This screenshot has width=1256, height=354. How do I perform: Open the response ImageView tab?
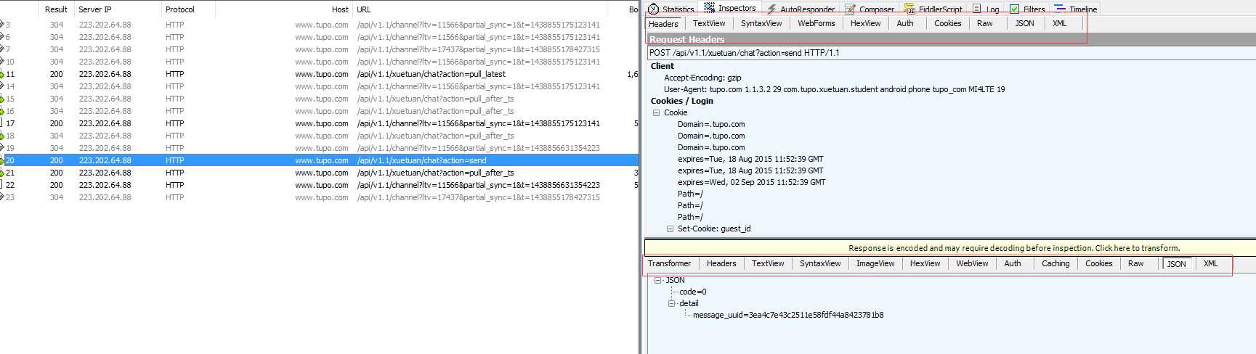(875, 263)
